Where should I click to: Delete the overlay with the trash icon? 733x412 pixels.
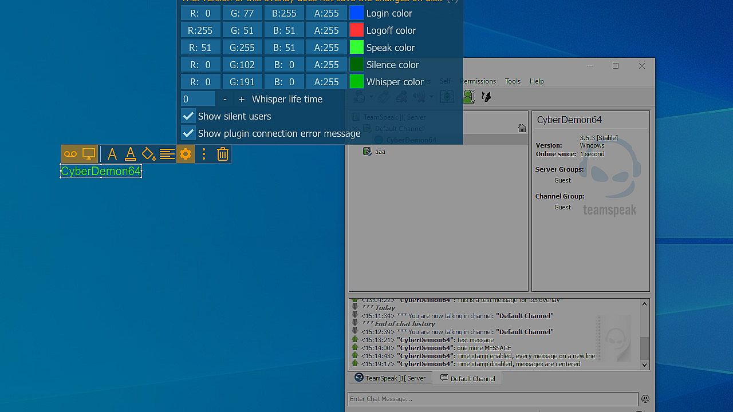click(223, 154)
